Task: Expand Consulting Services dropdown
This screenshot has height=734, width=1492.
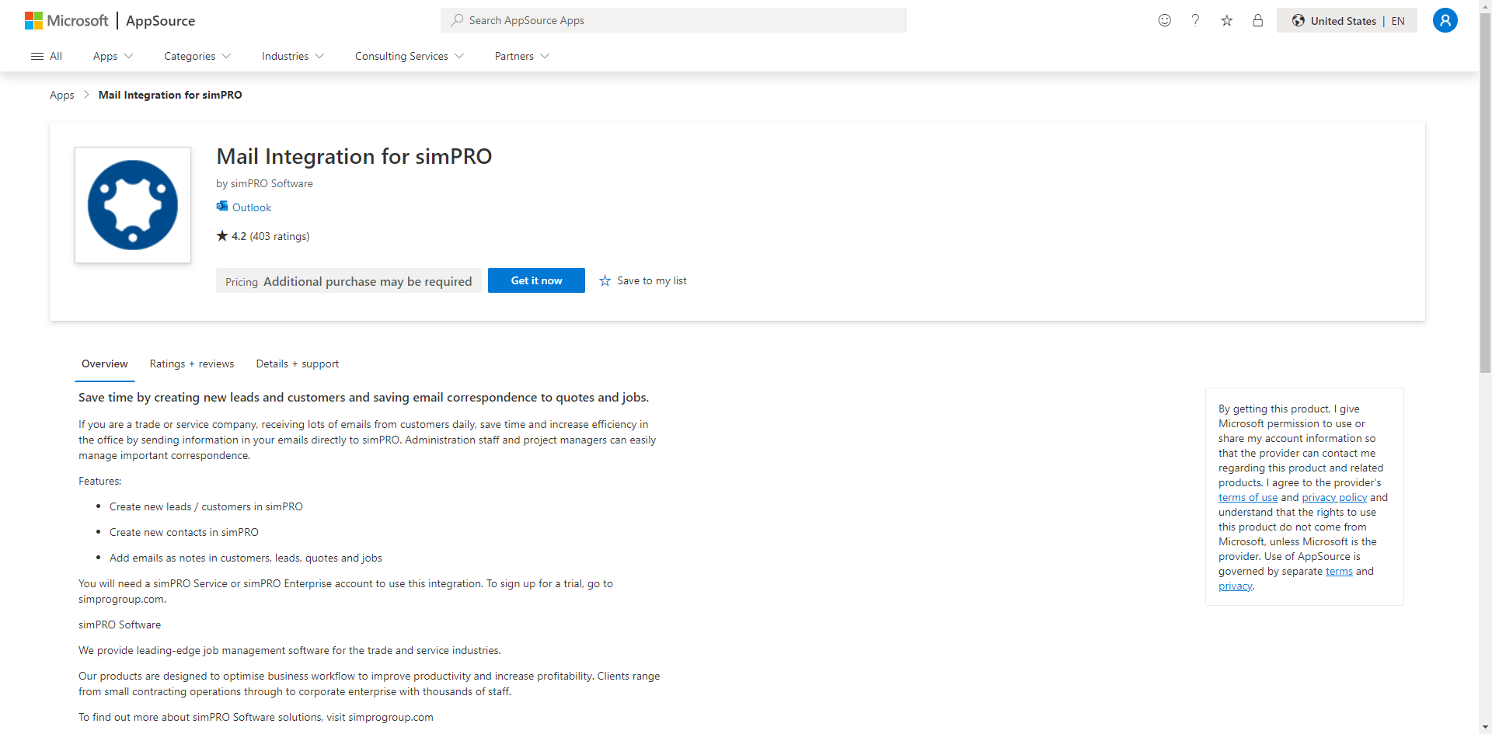Action: coord(410,56)
